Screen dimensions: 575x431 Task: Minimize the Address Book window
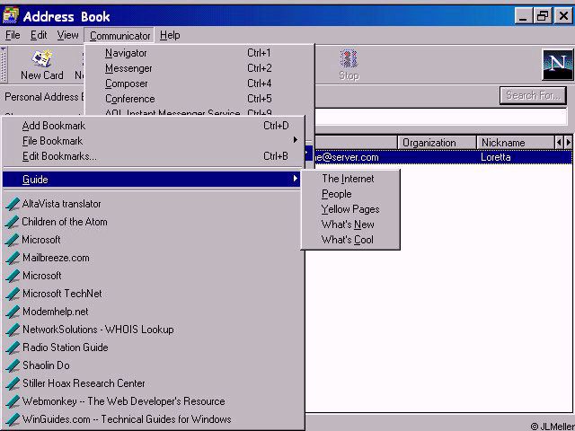tap(524, 16)
